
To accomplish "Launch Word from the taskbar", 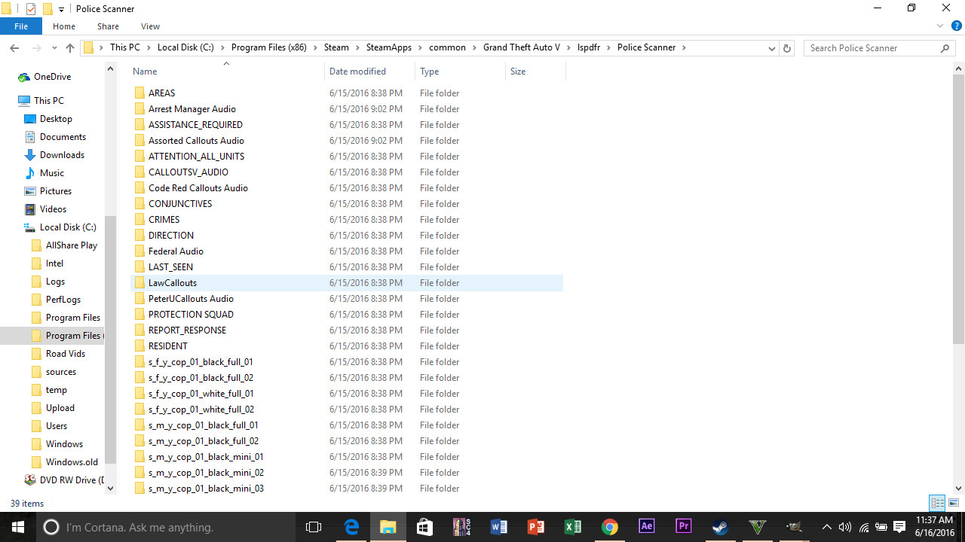I will click(x=498, y=527).
